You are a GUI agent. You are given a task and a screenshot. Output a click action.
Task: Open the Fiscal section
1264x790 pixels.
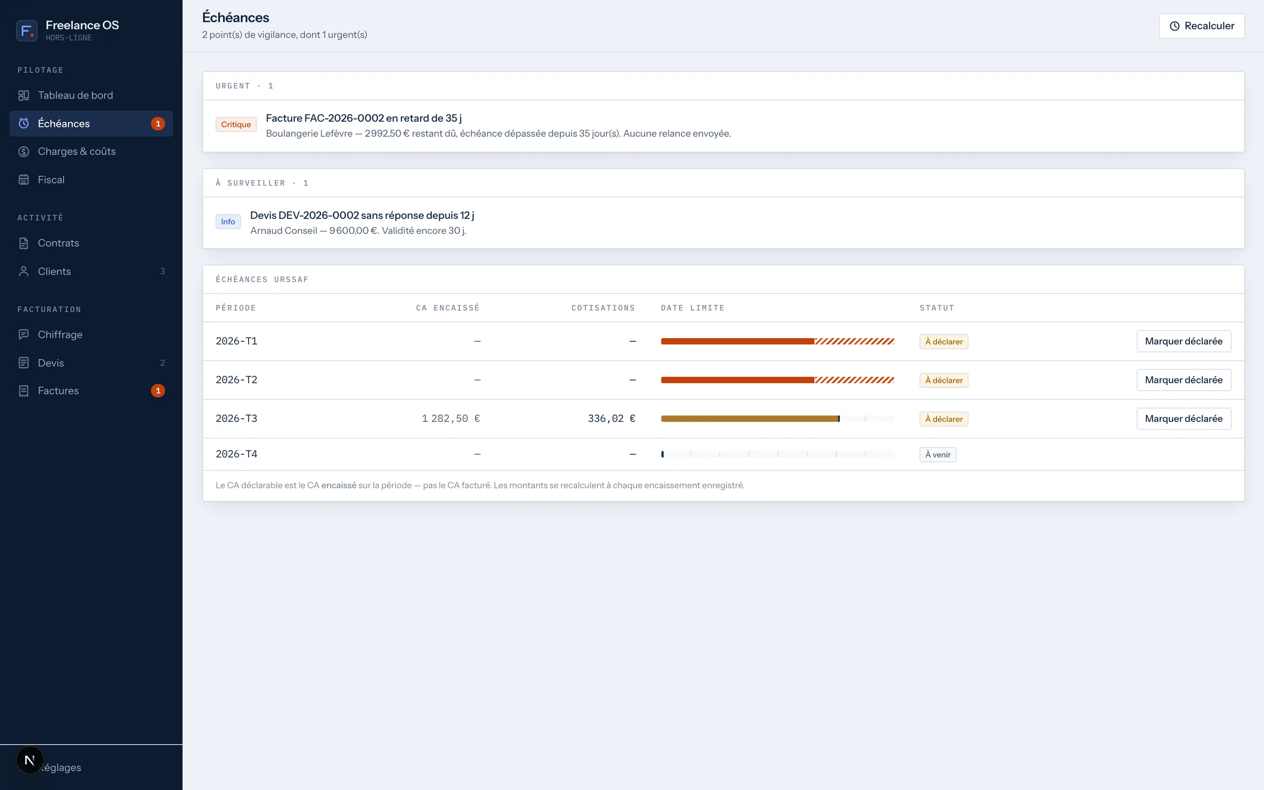click(91, 180)
